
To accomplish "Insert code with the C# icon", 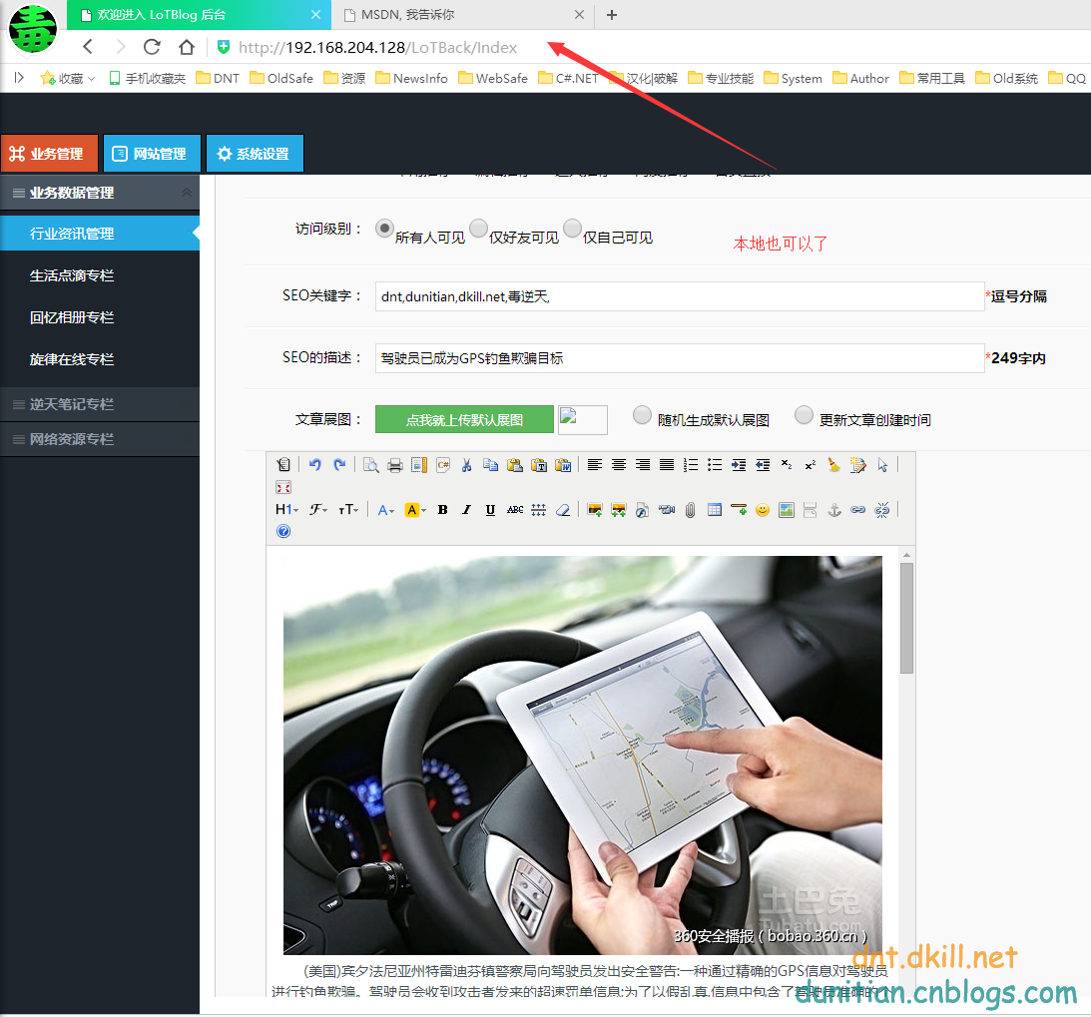I will pyautogui.click(x=443, y=465).
